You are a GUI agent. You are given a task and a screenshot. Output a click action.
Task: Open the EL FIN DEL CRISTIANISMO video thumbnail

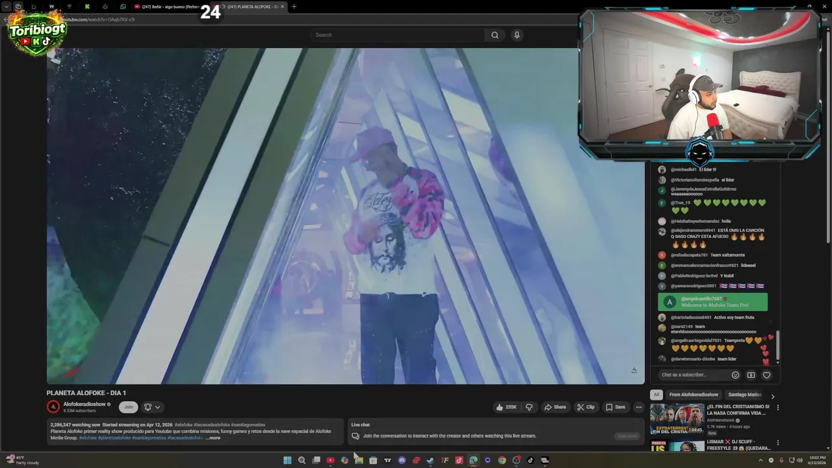[x=677, y=419]
